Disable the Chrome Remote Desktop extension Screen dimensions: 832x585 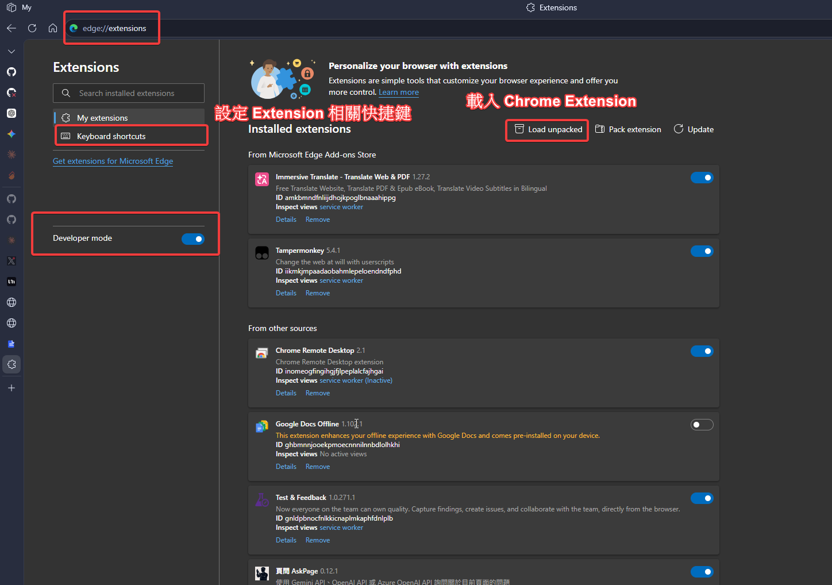702,351
